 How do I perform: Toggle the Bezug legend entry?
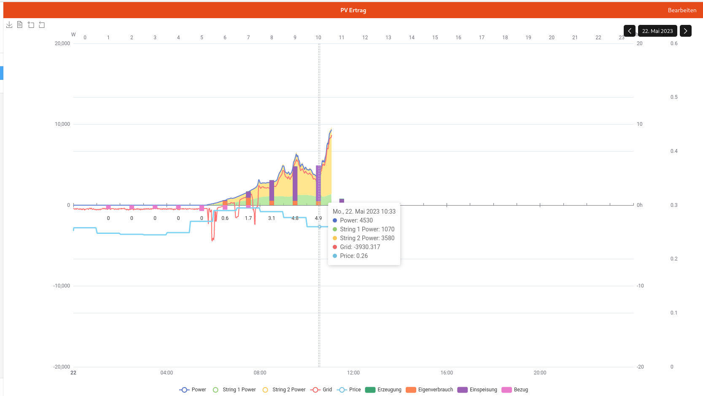click(506, 390)
